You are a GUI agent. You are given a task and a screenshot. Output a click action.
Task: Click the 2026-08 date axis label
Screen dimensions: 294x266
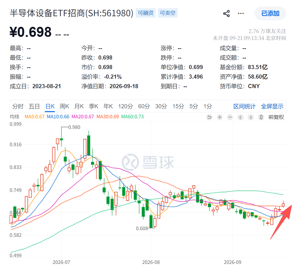[x=151, y=262]
